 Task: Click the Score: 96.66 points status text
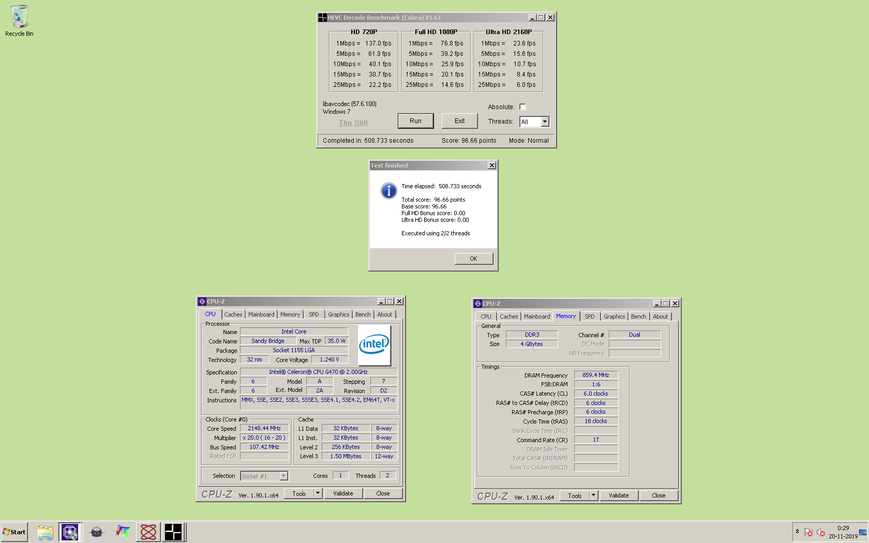click(469, 141)
